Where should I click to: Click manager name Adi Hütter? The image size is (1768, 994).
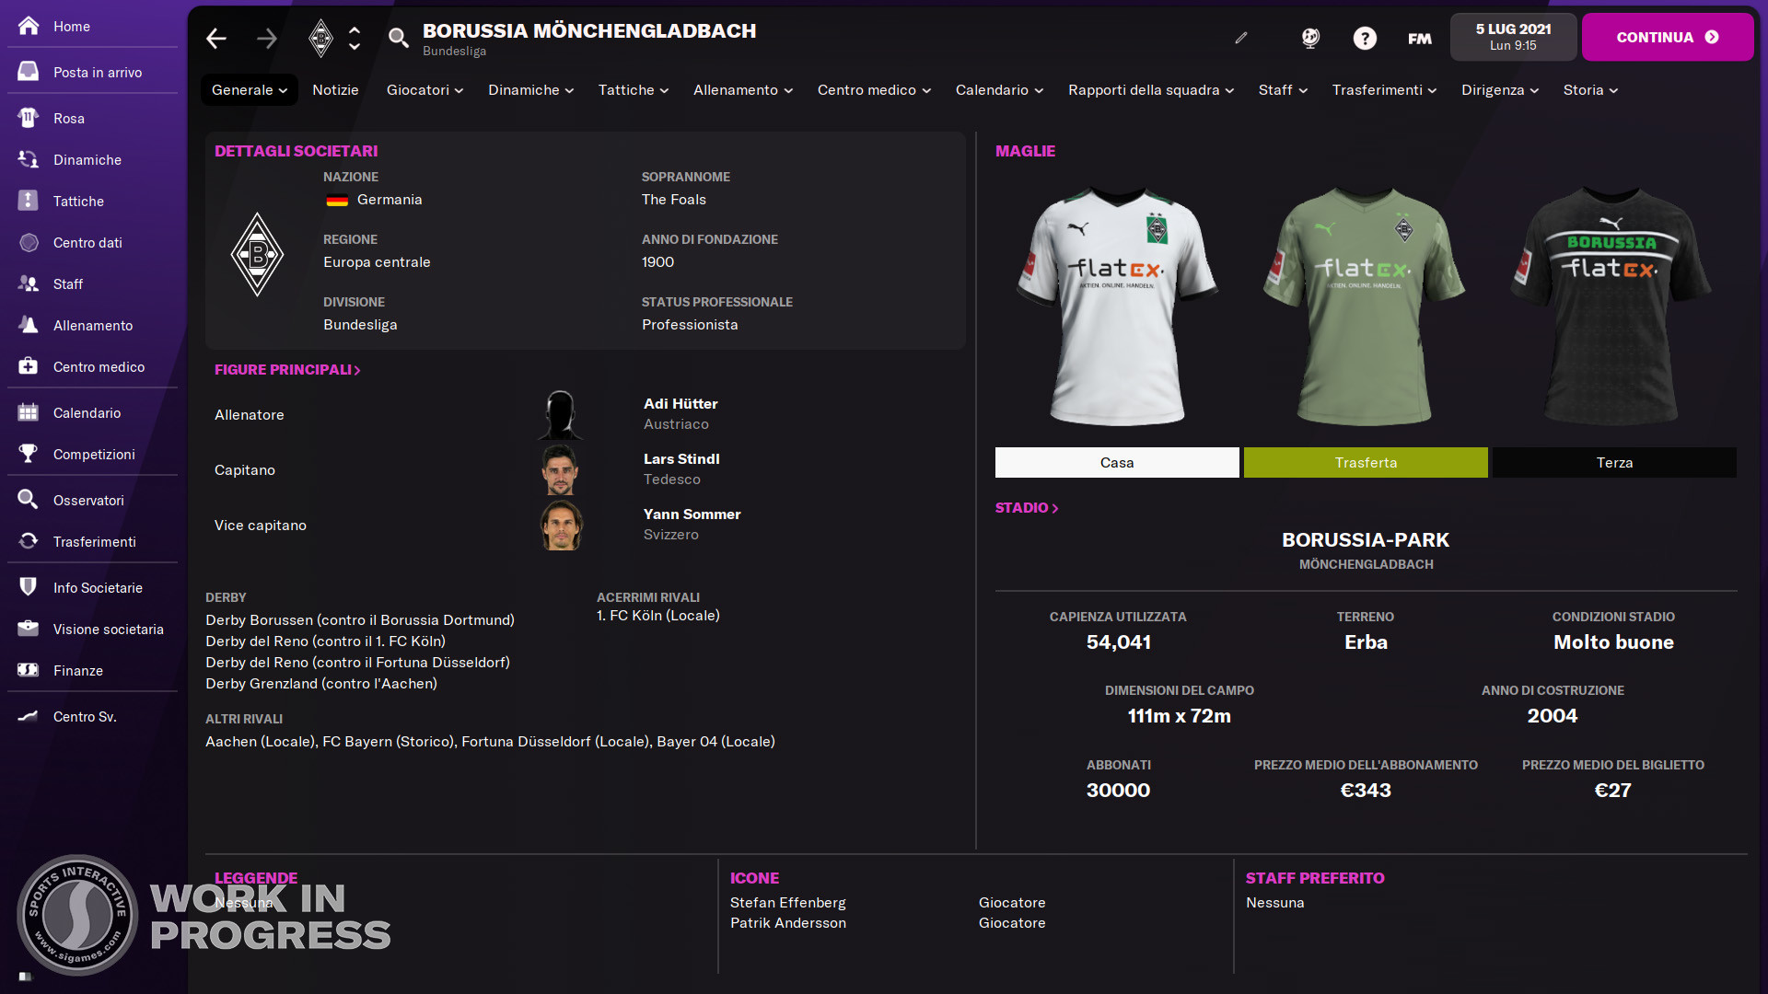pyautogui.click(x=680, y=403)
